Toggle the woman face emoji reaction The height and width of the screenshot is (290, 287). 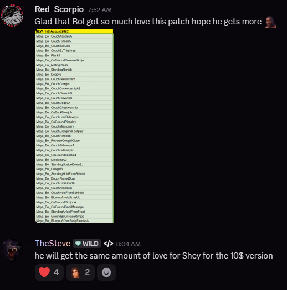(80, 272)
